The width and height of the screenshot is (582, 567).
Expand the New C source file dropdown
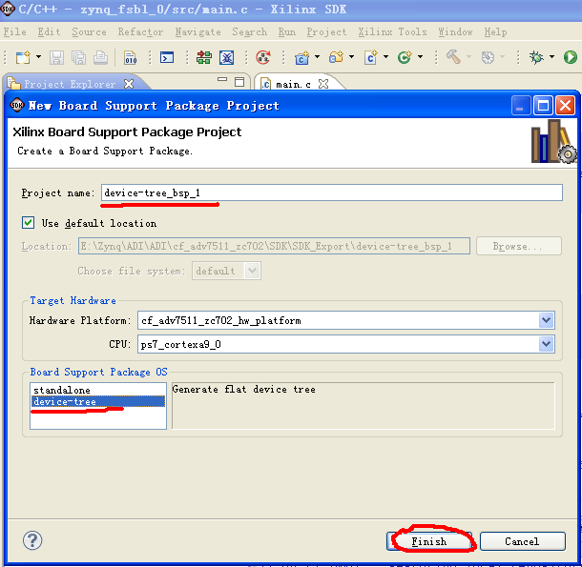click(385, 57)
